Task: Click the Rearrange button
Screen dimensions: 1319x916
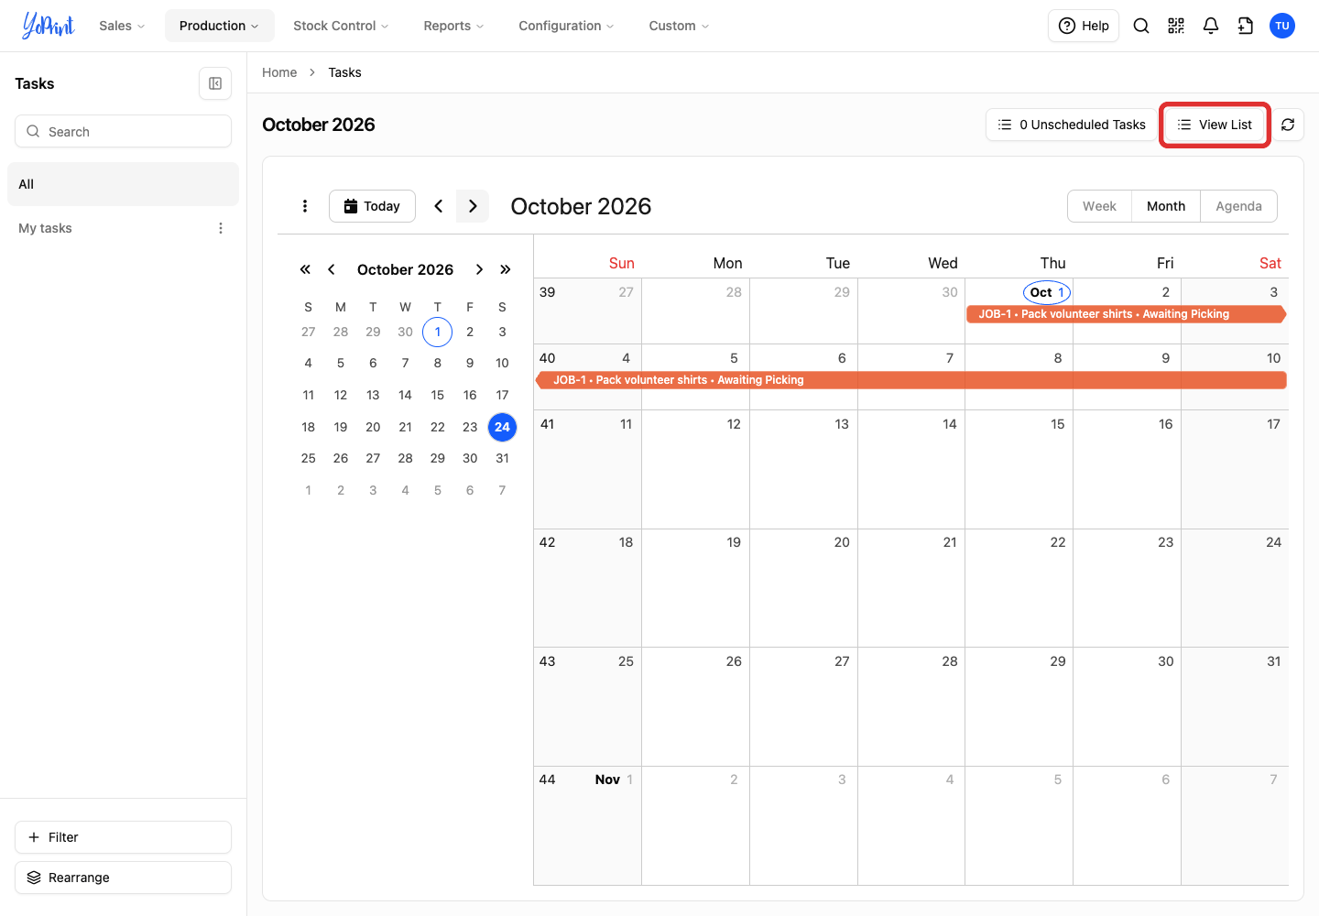Action: pyautogui.click(x=123, y=878)
